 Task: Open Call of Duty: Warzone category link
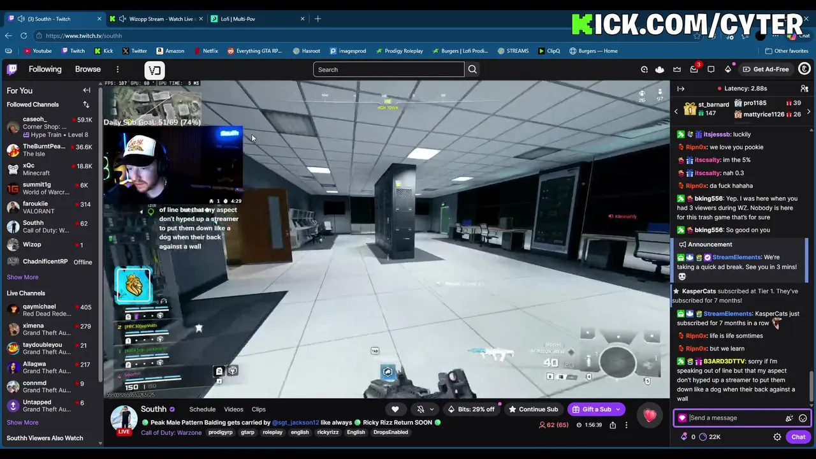pyautogui.click(x=171, y=433)
